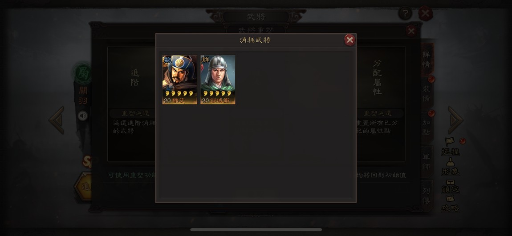The height and width of the screenshot is (236, 512).
Task: Close the 武將 main window
Action: [426, 13]
